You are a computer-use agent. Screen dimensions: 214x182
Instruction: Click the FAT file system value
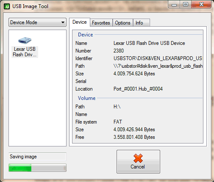(117, 122)
